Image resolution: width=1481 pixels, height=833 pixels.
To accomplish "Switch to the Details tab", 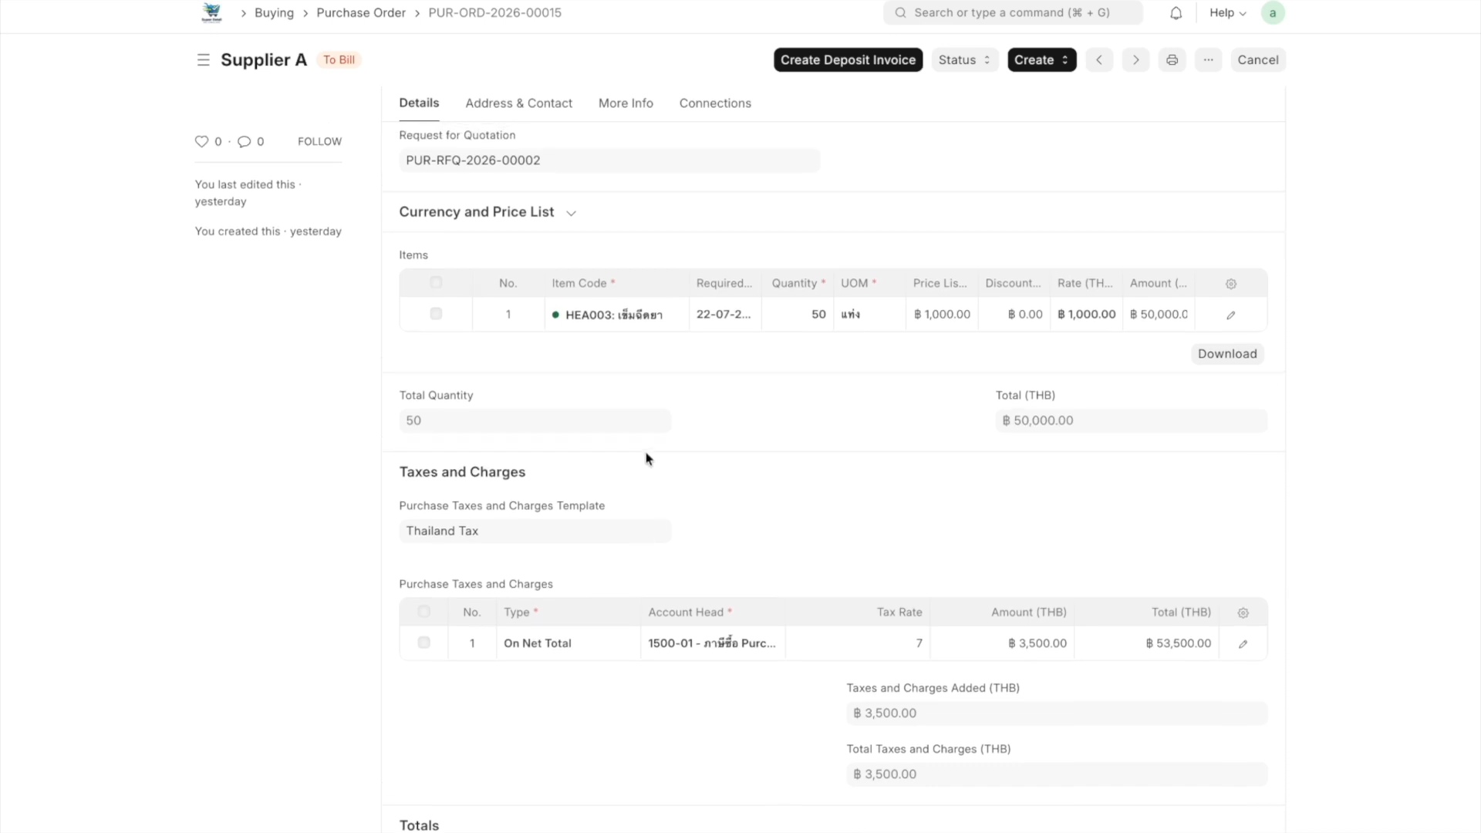I will point(419,103).
